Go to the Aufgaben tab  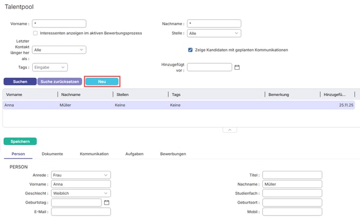tap(134, 154)
